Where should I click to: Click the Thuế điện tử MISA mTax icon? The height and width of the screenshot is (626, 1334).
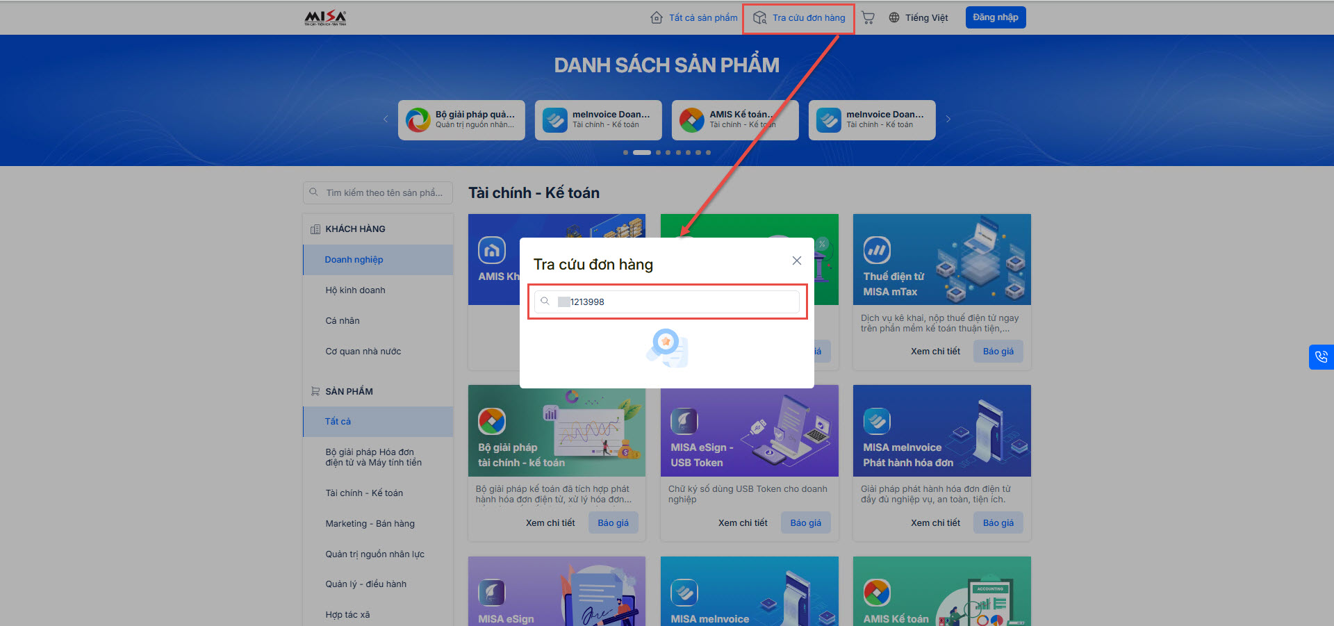[x=877, y=250]
